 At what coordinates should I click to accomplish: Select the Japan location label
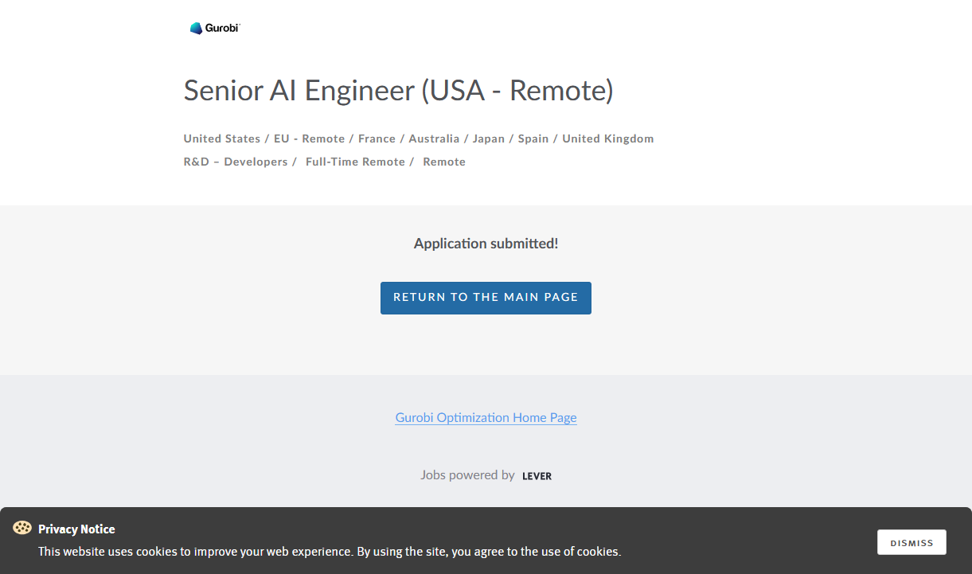489,139
